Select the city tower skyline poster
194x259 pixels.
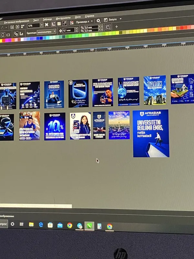(x=119, y=125)
